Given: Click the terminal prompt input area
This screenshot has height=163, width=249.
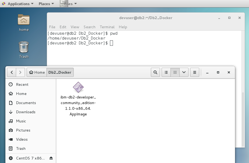Looking at the screenshot, I should [x=112, y=43].
